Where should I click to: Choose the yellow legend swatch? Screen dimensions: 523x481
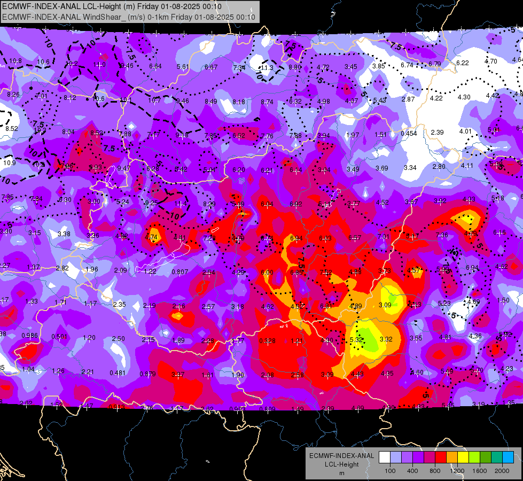coord(463,457)
